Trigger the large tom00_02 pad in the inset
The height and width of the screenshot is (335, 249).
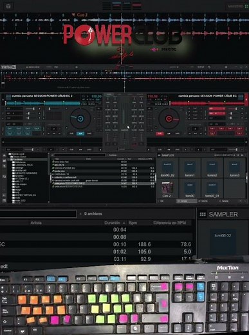(x=223, y=242)
